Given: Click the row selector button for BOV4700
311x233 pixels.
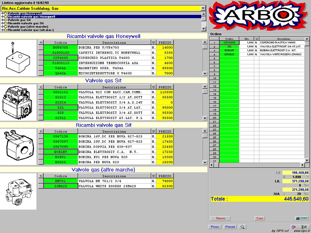Looking at the screenshot, I should pyautogui.click(x=41, y=47).
